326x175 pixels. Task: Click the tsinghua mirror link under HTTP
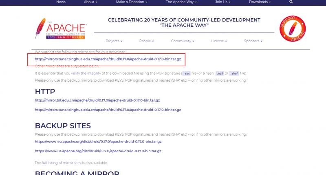(108, 110)
